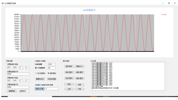Click the last log line about 打开了AD采集
Screen dimensions: 178x100
point(105,88)
